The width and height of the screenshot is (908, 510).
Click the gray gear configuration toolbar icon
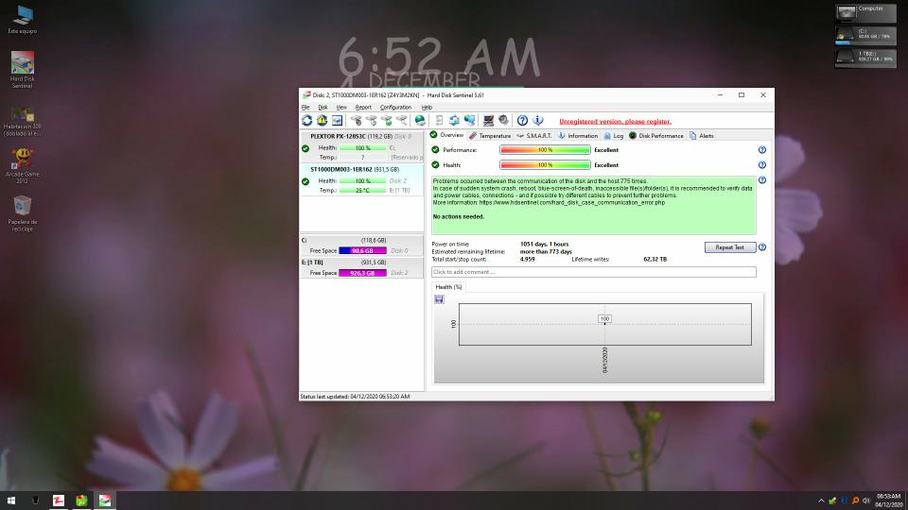point(503,120)
